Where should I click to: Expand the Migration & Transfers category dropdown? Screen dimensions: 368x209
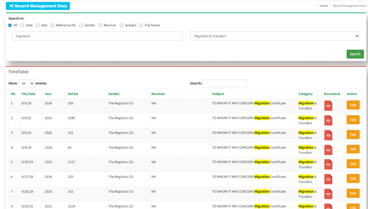[x=275, y=36]
